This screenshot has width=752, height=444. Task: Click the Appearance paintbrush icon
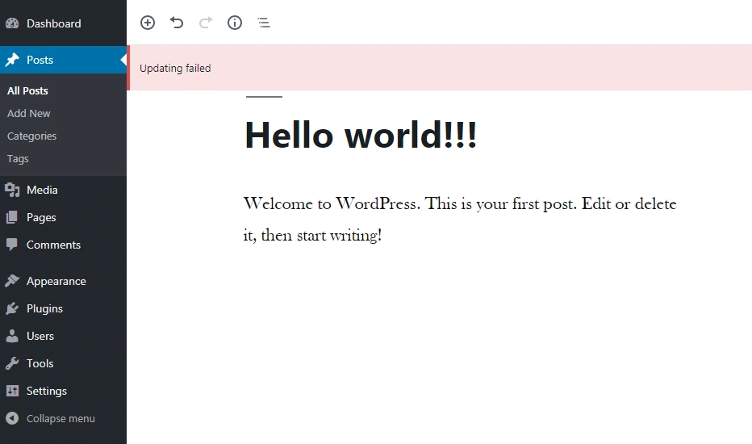coord(12,281)
